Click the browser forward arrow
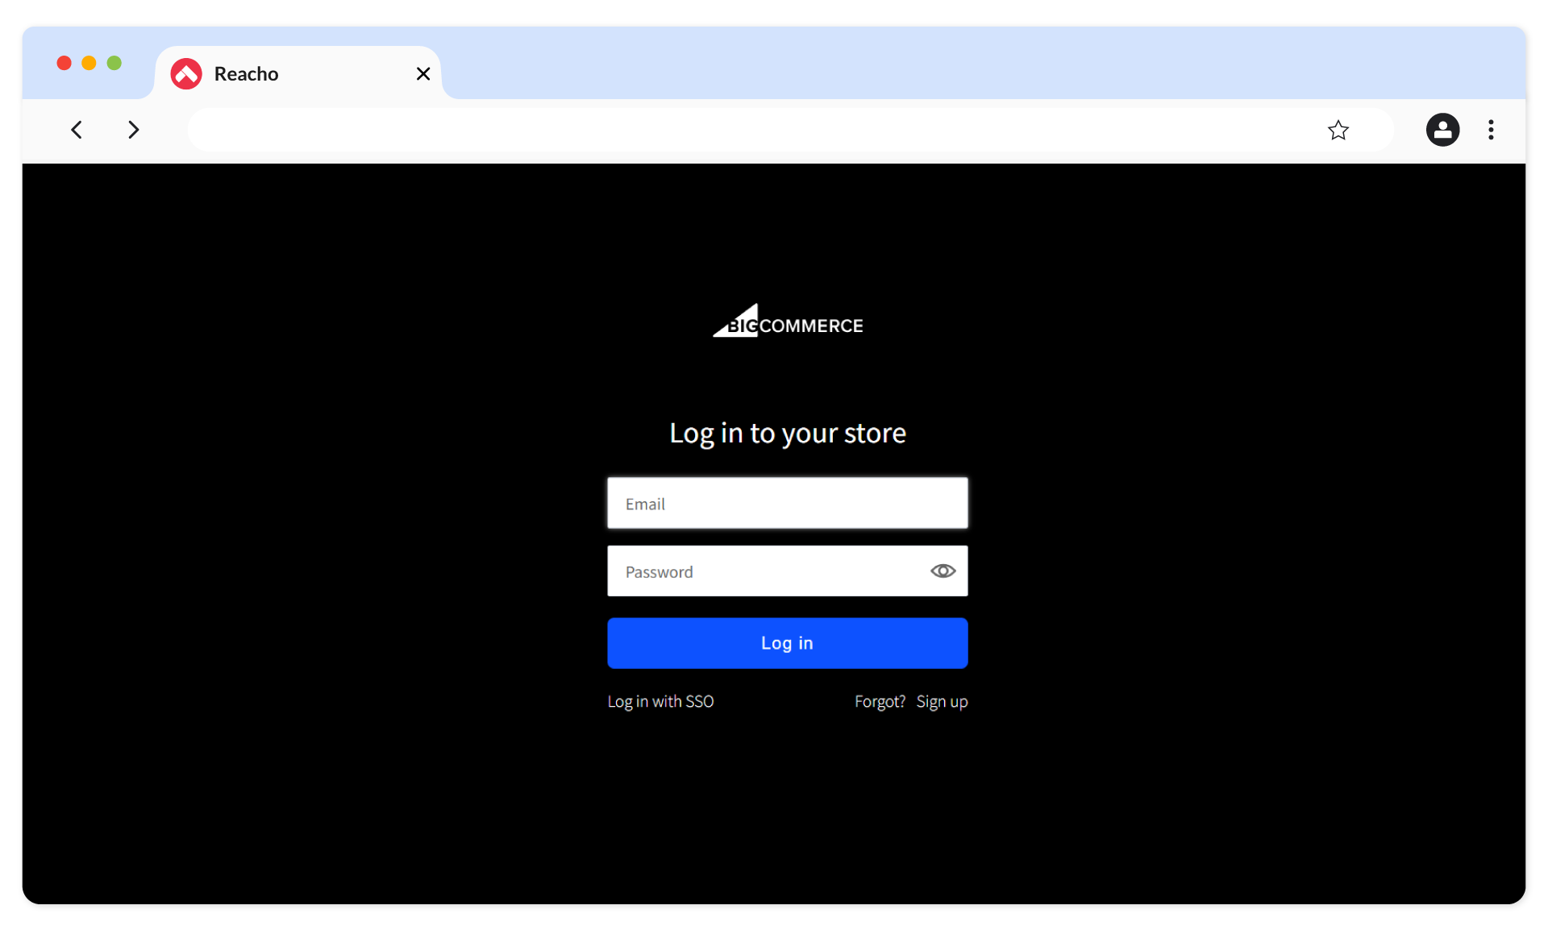 133,130
